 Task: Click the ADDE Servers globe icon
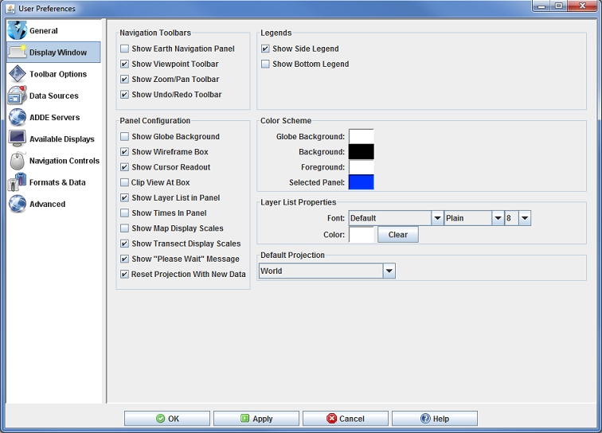(18, 117)
